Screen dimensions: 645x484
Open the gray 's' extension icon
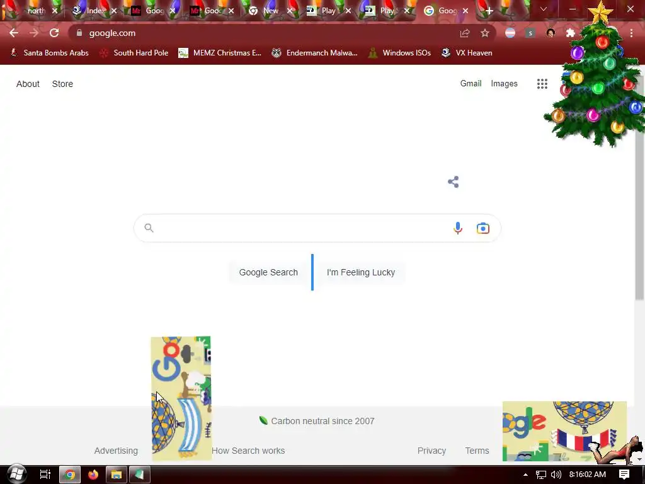pyautogui.click(x=530, y=33)
